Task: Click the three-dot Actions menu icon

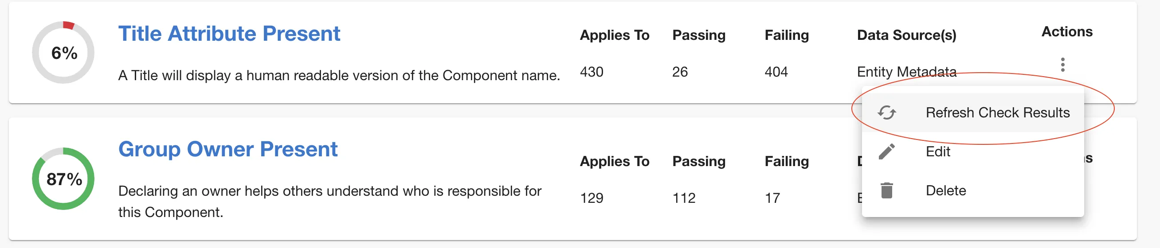Action: click(1062, 65)
